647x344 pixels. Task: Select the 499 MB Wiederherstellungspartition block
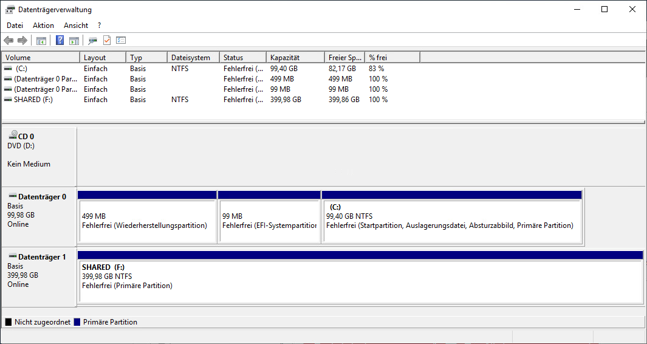(147, 221)
